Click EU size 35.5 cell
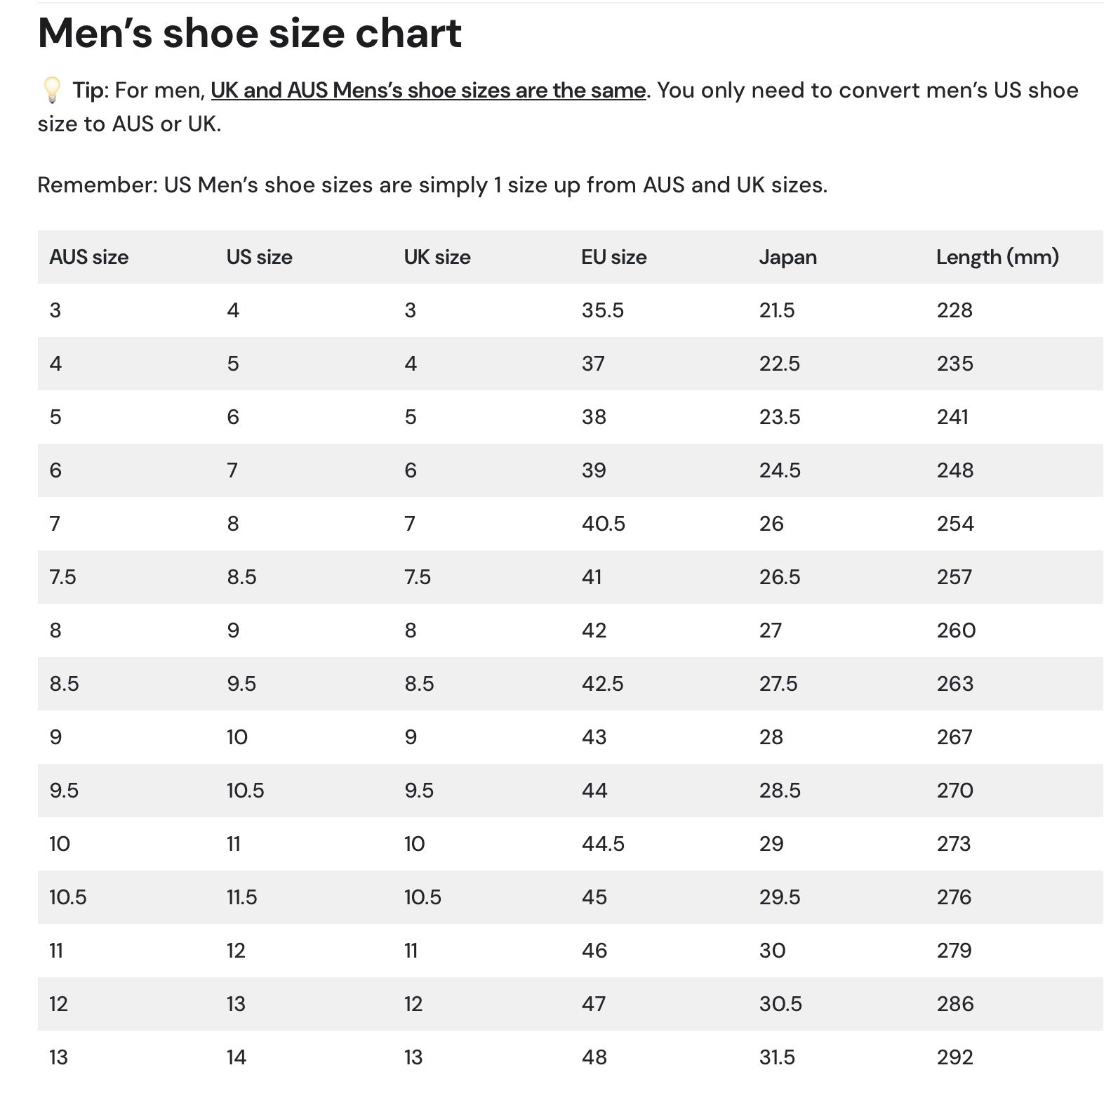Screen dimensions: 1118x1110 tap(602, 310)
